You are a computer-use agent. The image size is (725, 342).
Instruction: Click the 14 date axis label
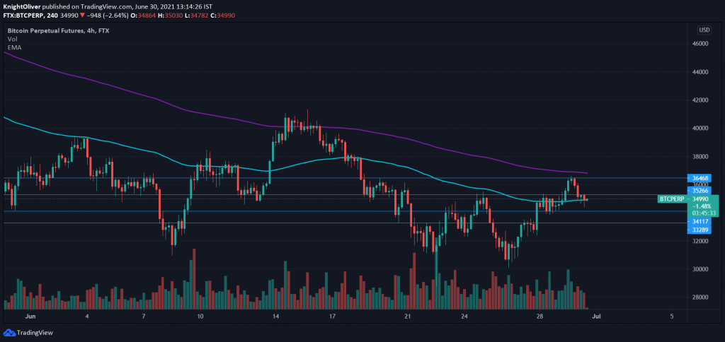click(x=275, y=316)
